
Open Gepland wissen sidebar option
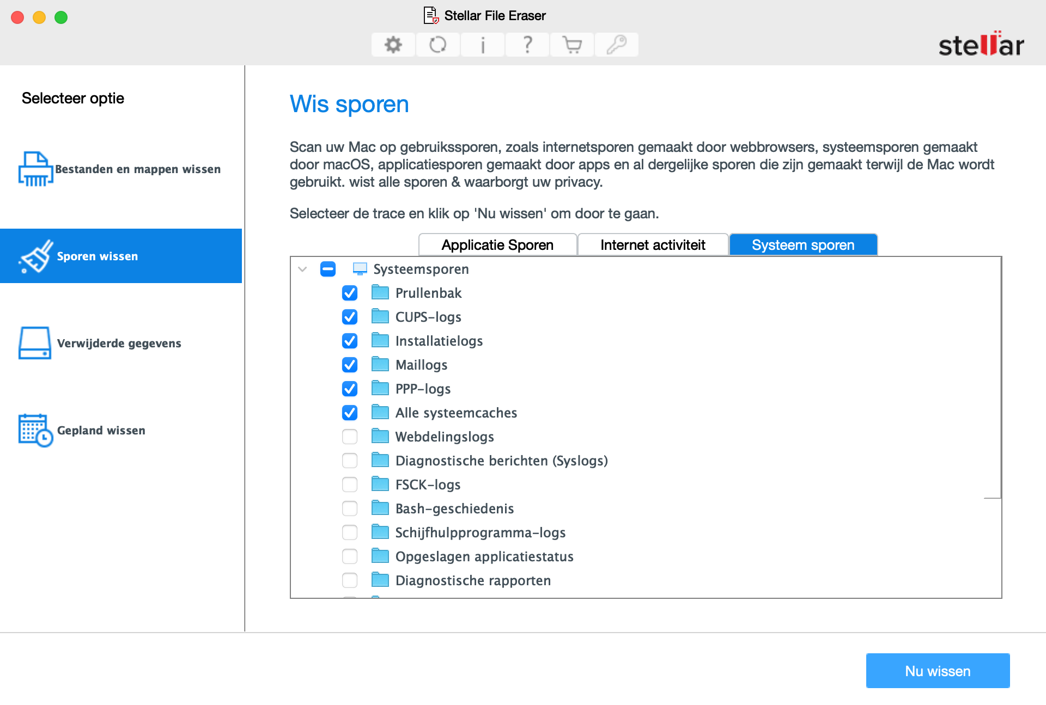click(x=121, y=430)
